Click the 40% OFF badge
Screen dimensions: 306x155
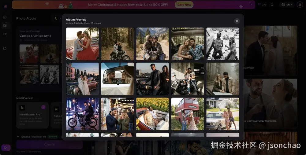pyautogui.click(x=53, y=137)
